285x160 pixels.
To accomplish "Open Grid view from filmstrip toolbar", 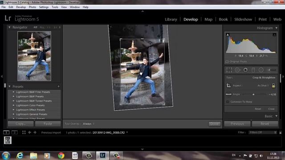I will [24, 132].
